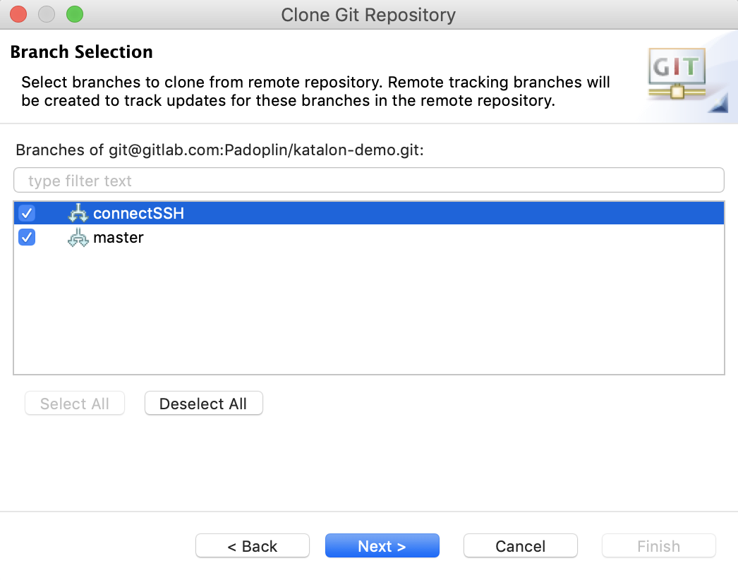Click the Clone Git Repository title bar

pyautogui.click(x=368, y=13)
